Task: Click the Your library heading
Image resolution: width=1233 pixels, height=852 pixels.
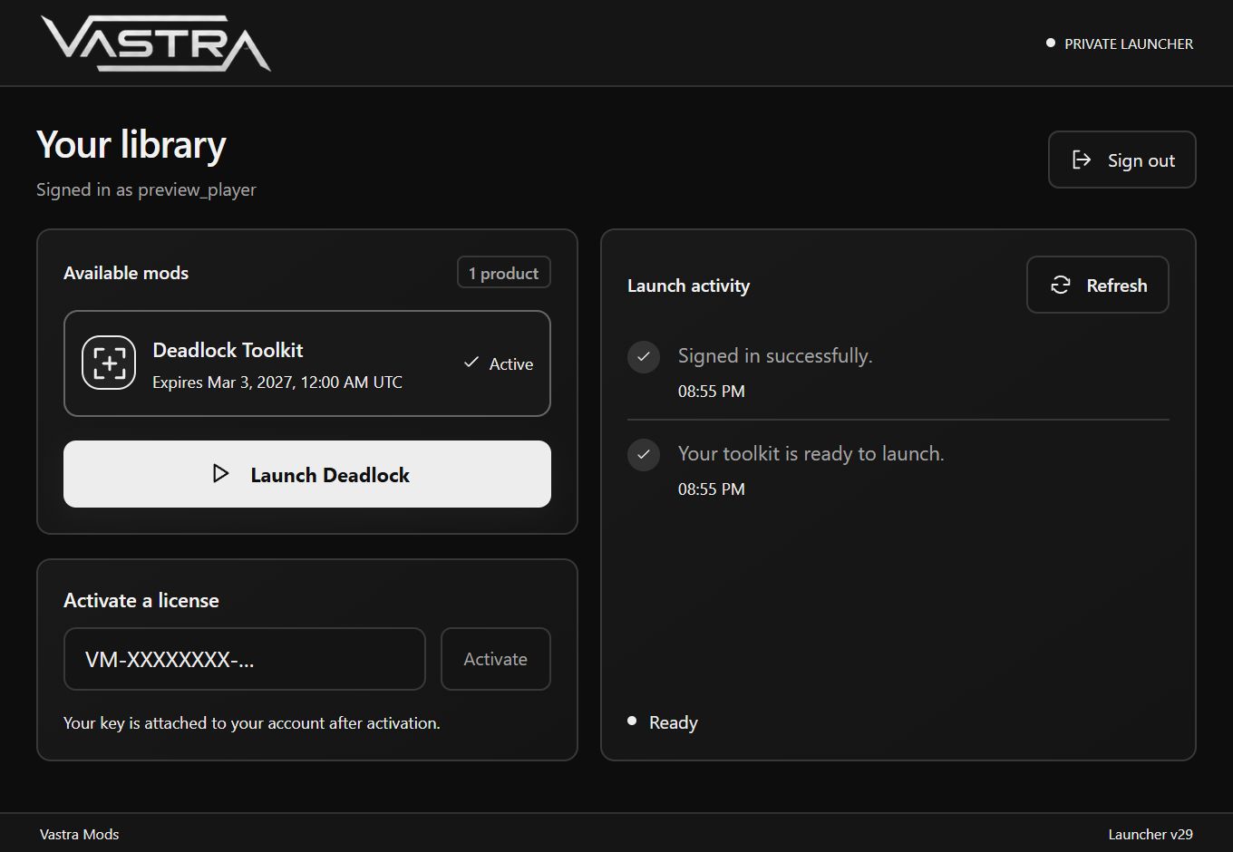Action: coord(131,145)
